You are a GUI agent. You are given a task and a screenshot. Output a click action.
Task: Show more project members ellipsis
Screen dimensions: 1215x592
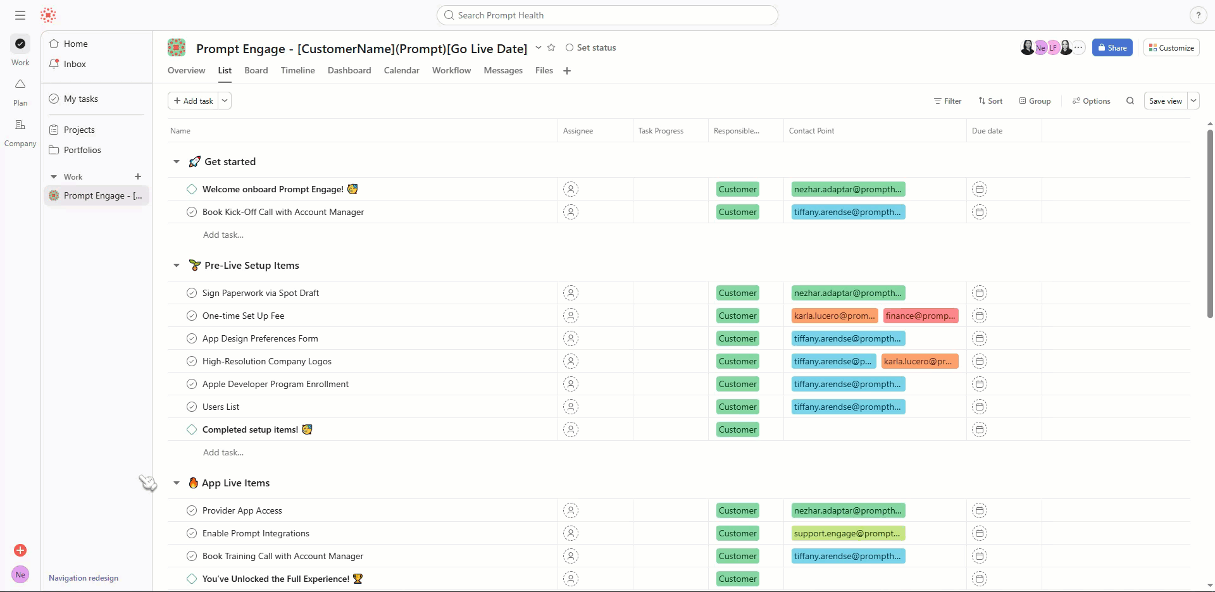click(x=1079, y=47)
